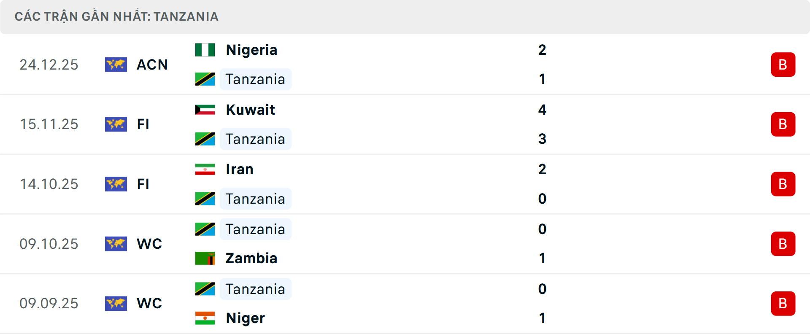Image resolution: width=810 pixels, height=334 pixels.
Task: Open the ACN competition globe icon
Action: tap(116, 65)
